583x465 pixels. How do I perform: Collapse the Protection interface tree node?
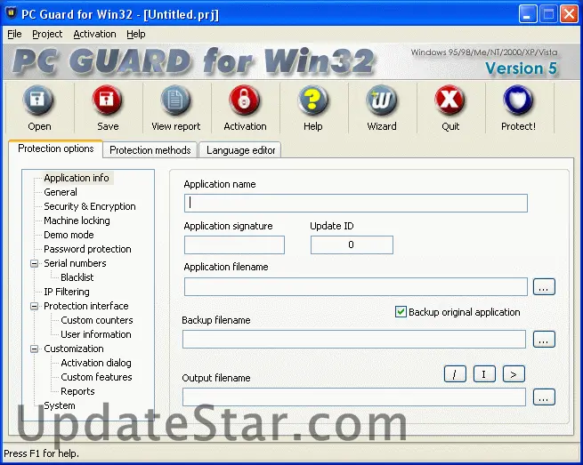[34, 306]
